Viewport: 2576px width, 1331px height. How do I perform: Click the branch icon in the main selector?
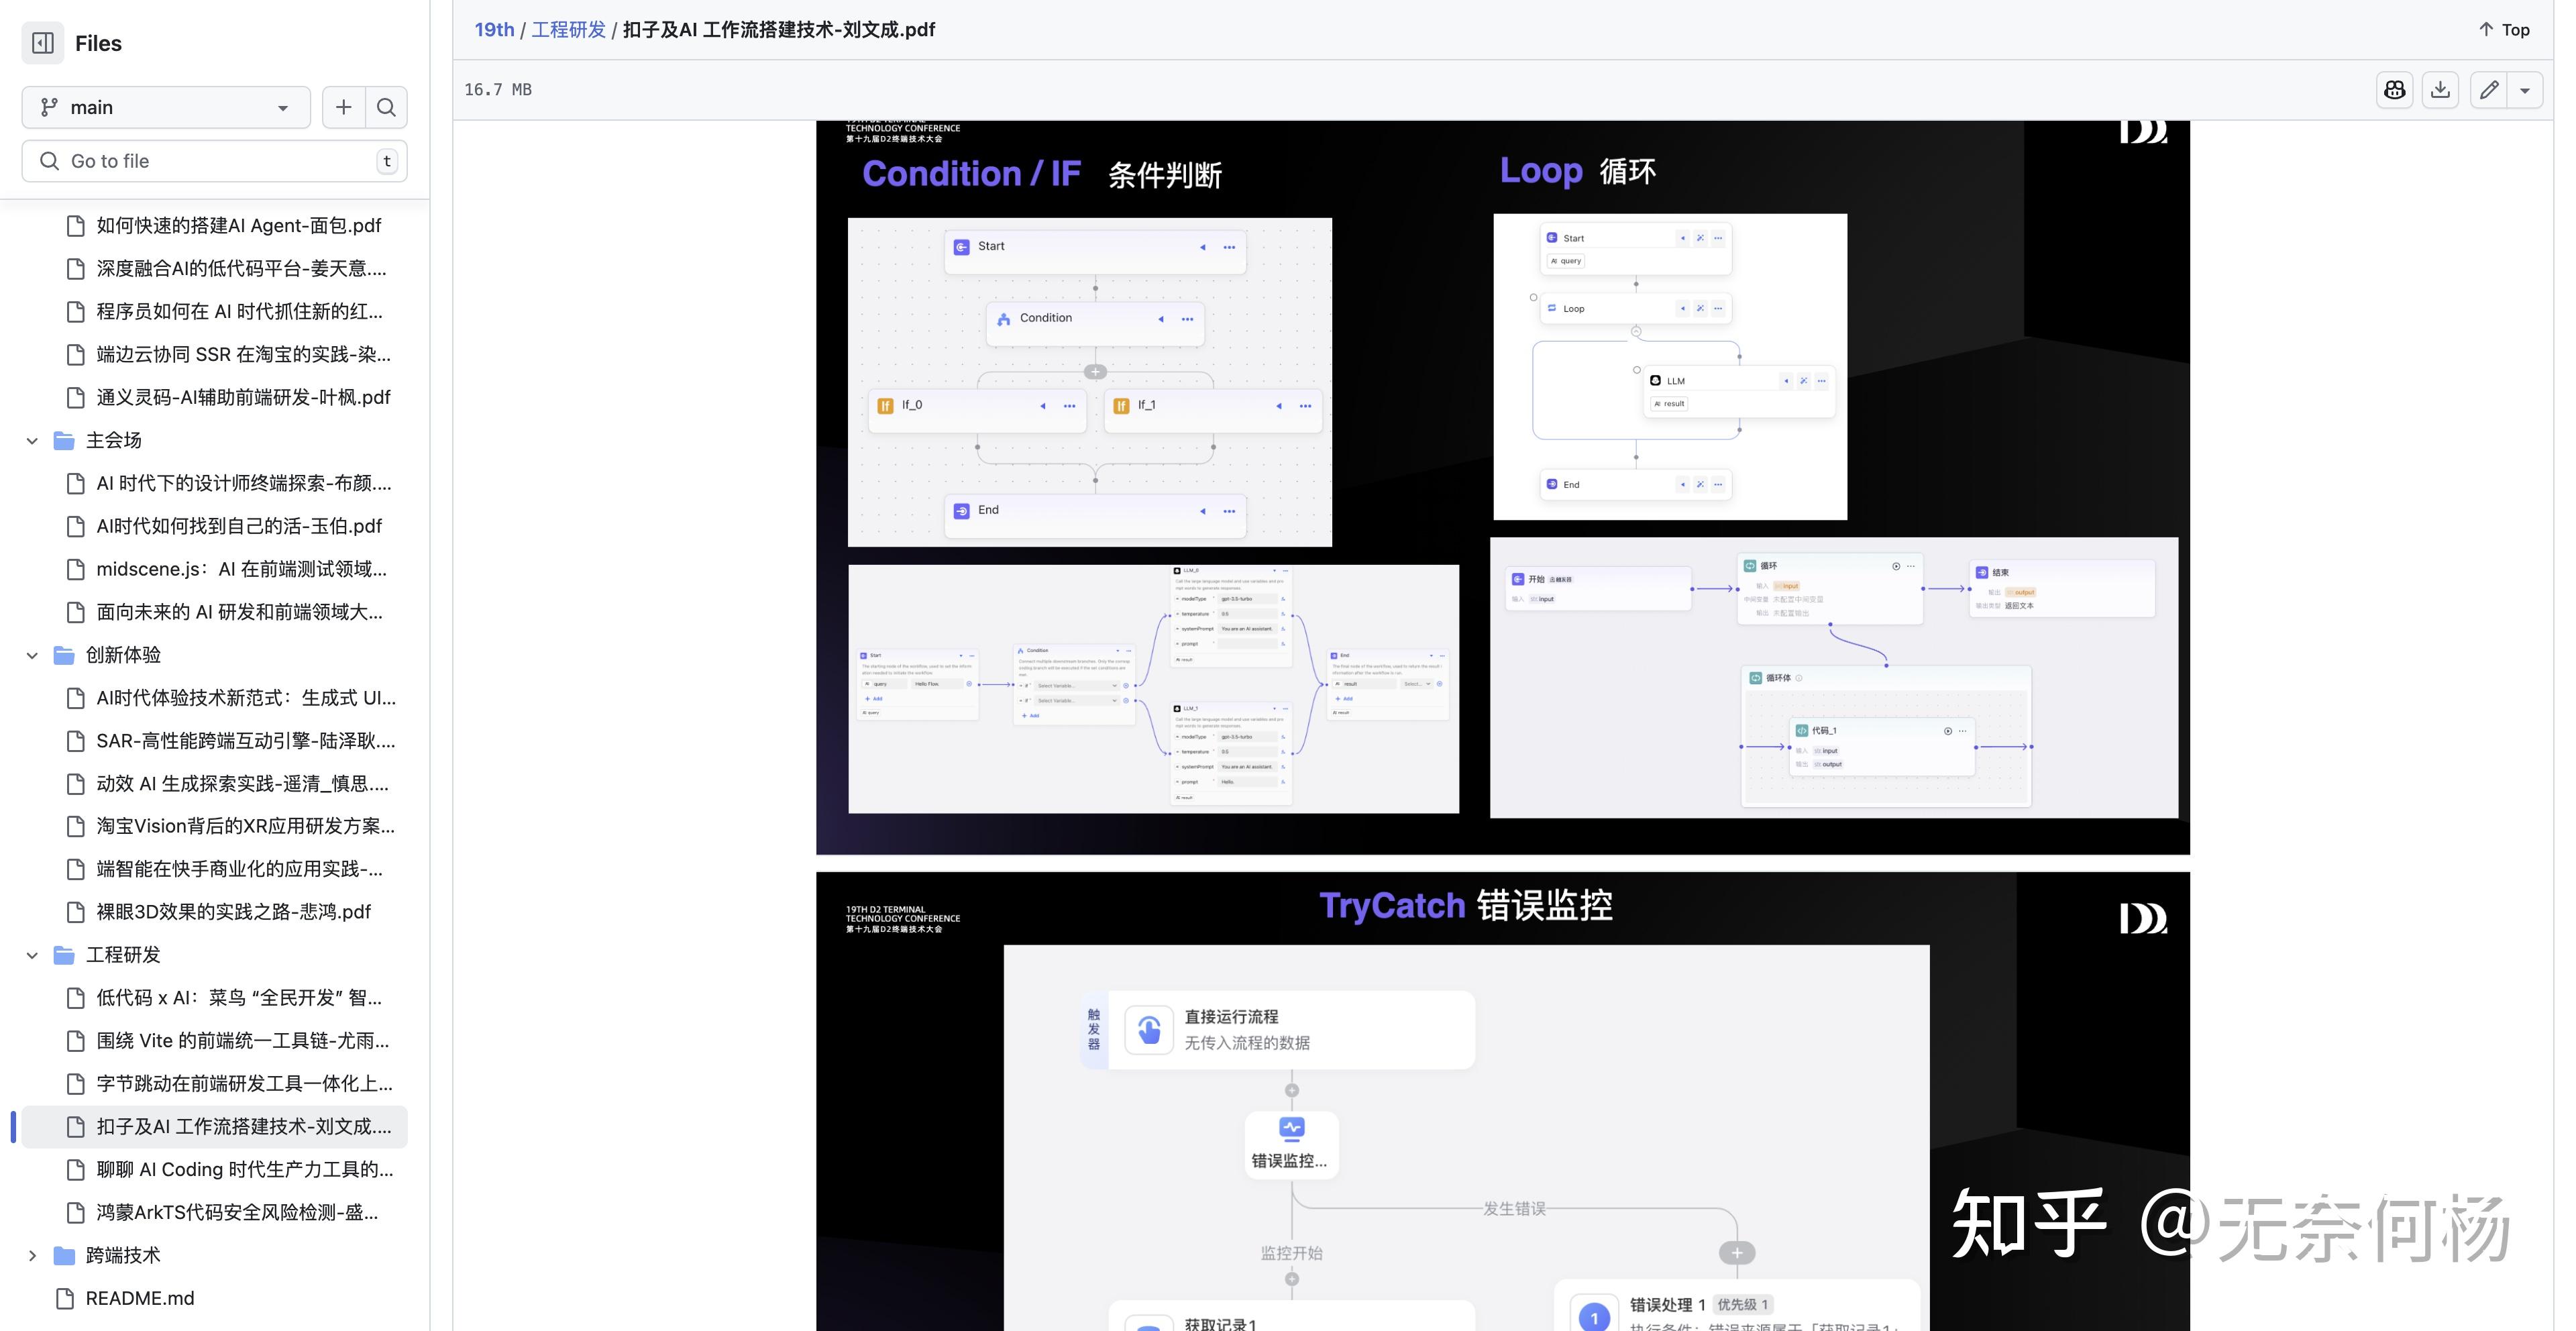(x=48, y=107)
